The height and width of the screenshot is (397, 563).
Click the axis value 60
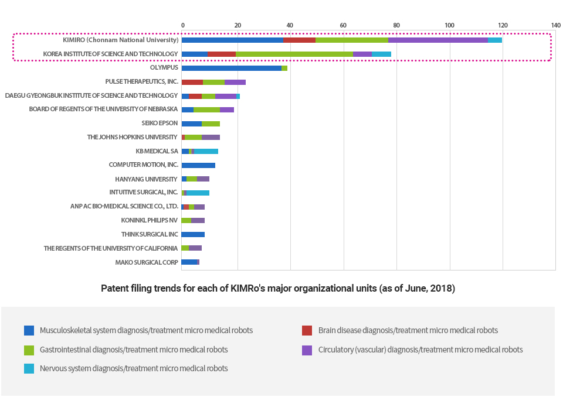[x=343, y=25]
